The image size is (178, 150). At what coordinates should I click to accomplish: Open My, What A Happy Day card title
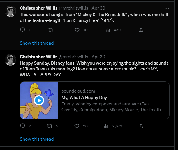(84, 98)
